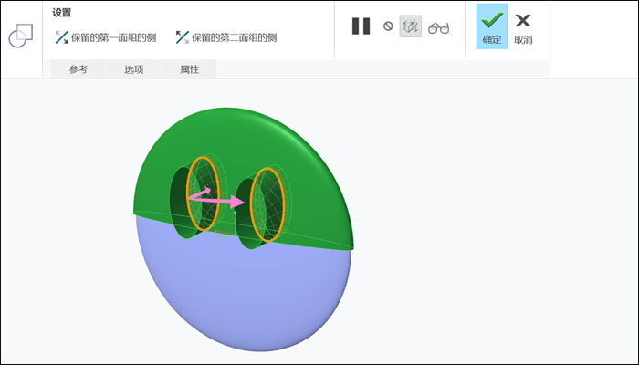Click the green upper dome surface
This screenshot has width=639, height=365.
point(245,139)
